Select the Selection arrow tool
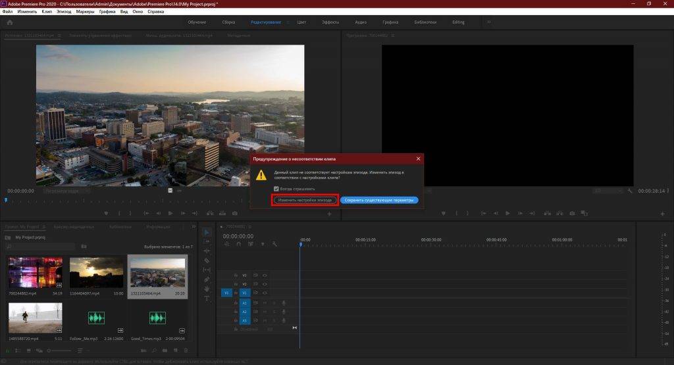674x365 pixels. 207,232
